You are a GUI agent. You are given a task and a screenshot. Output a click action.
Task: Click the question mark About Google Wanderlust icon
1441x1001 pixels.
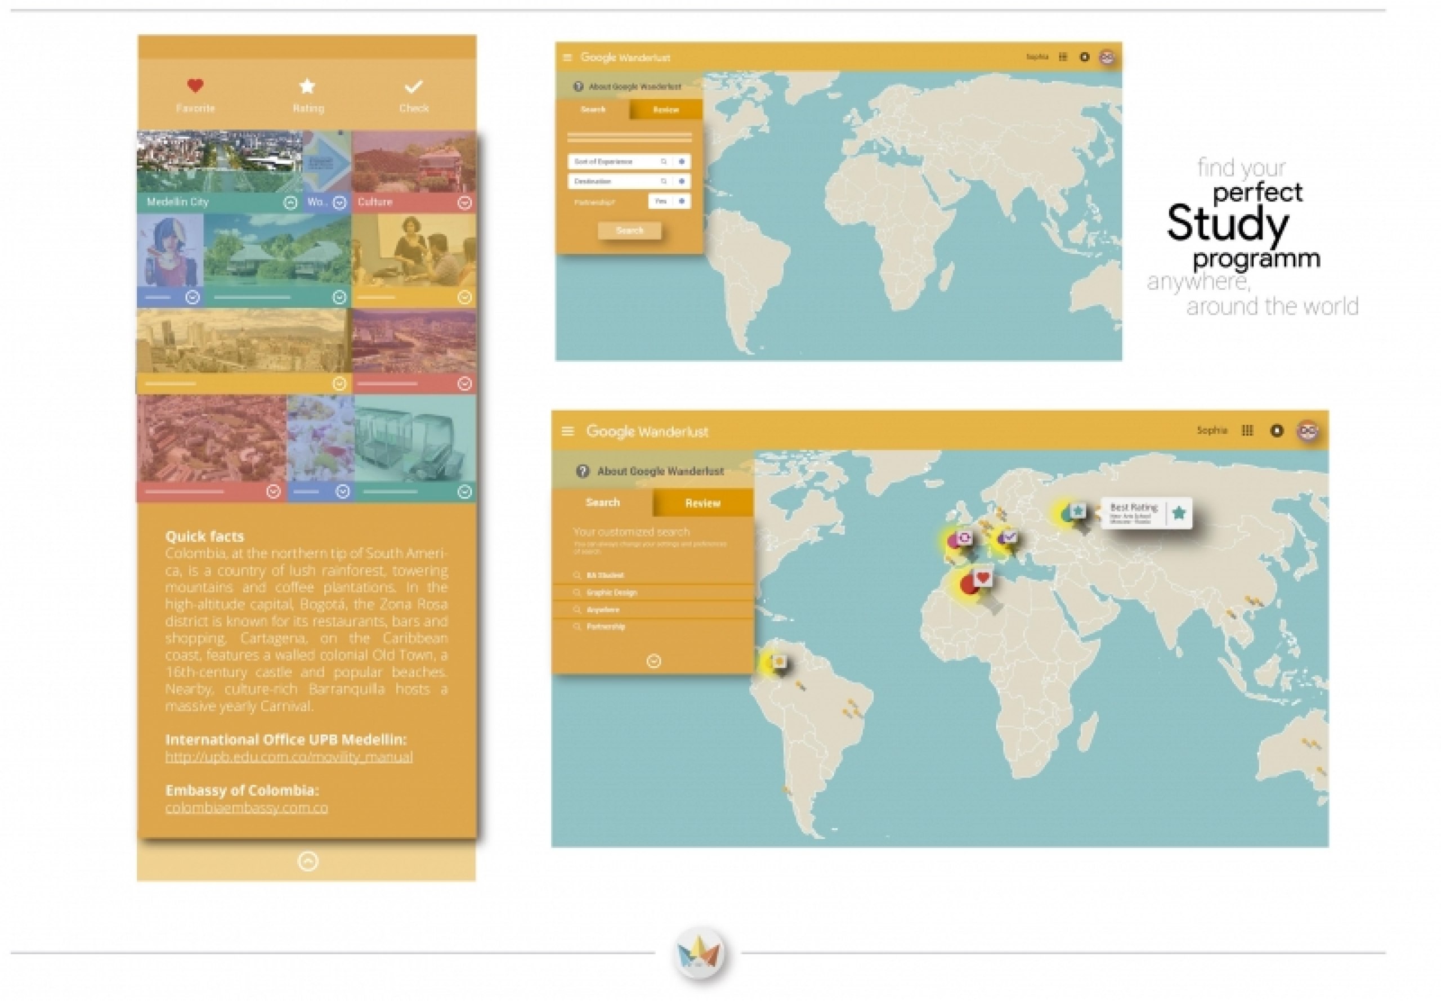tap(582, 471)
